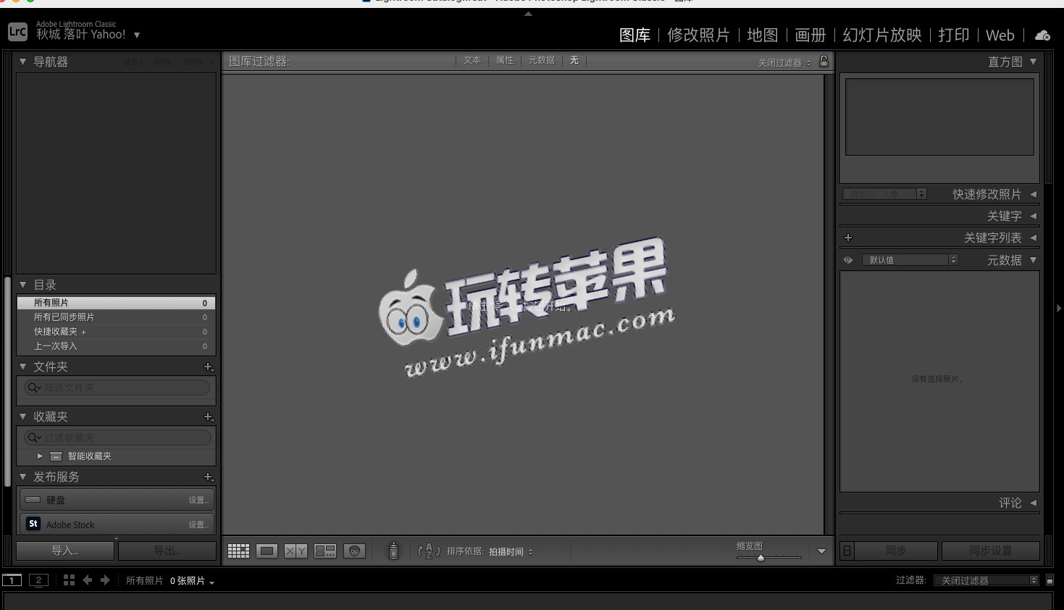Click the Lrc application logo
This screenshot has width=1064, height=610.
pyautogui.click(x=17, y=32)
